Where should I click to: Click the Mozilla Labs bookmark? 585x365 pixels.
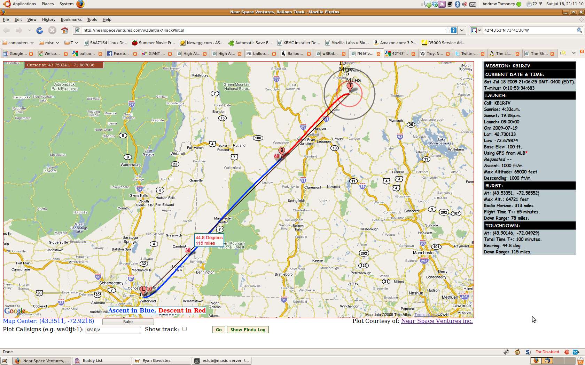[x=347, y=43]
